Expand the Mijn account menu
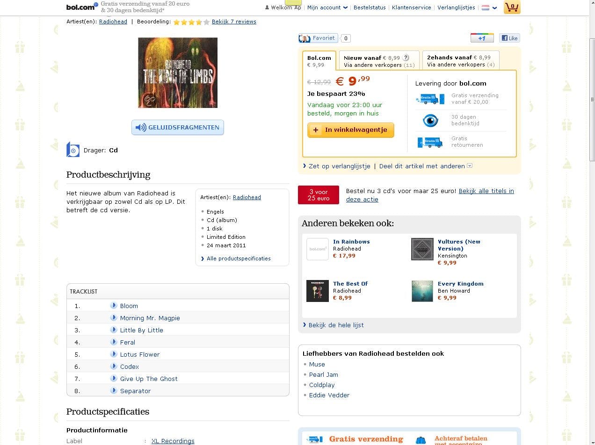The height and width of the screenshot is (445, 595). [x=327, y=7]
